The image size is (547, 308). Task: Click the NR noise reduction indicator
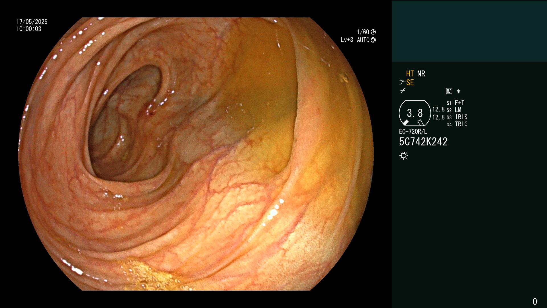(421, 74)
